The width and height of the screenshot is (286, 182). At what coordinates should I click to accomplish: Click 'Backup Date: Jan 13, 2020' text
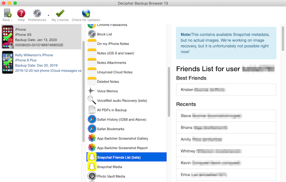click(x=36, y=40)
